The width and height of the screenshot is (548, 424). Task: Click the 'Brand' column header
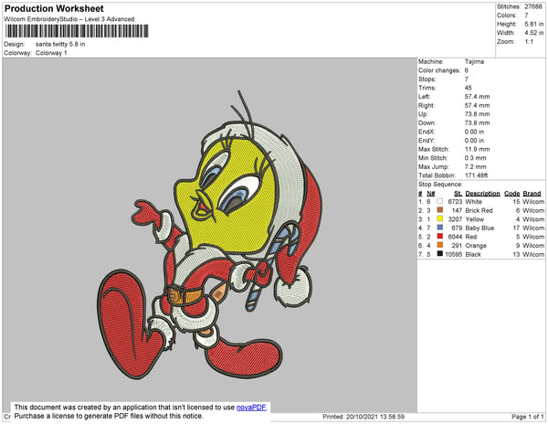[532, 194]
